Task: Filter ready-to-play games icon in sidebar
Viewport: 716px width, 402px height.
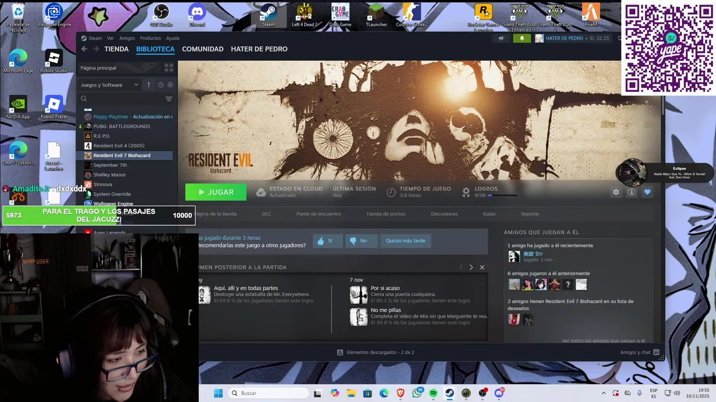Action: pos(170,85)
